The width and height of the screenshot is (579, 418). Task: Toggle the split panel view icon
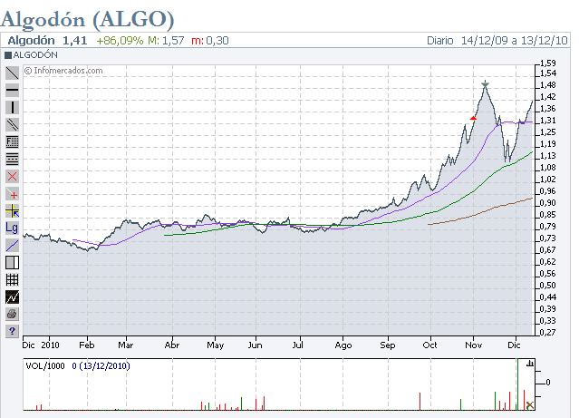click(13, 262)
